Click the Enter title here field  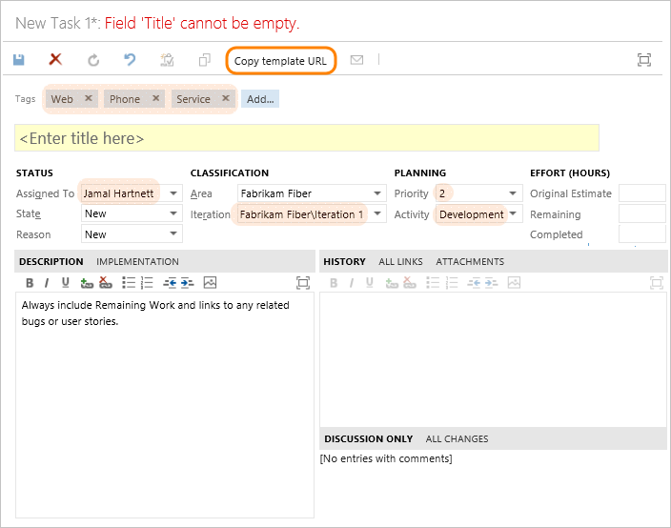pyautogui.click(x=307, y=138)
